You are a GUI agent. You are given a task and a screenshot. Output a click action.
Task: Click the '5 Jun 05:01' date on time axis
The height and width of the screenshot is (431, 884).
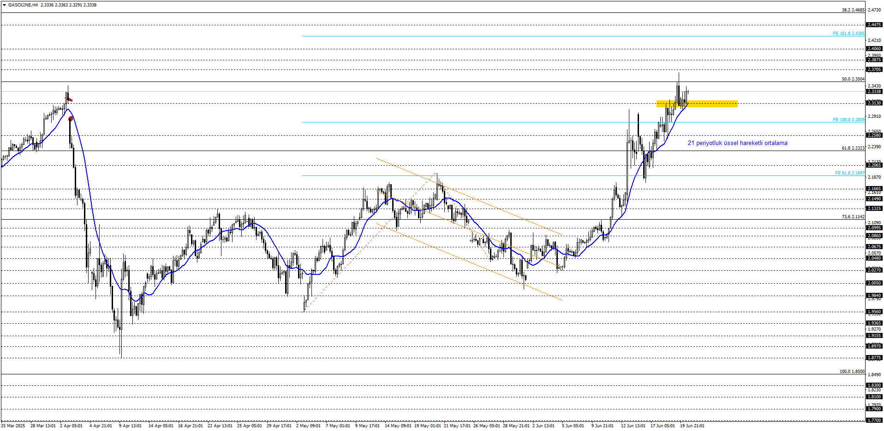[x=573, y=426]
